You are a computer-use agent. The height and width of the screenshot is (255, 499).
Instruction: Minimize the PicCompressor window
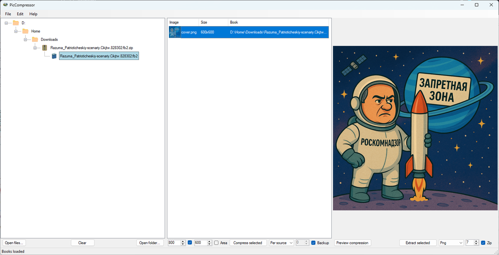pyautogui.click(x=463, y=5)
